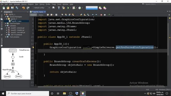
Task: Click the globe browser icon
Action: point(53,8)
